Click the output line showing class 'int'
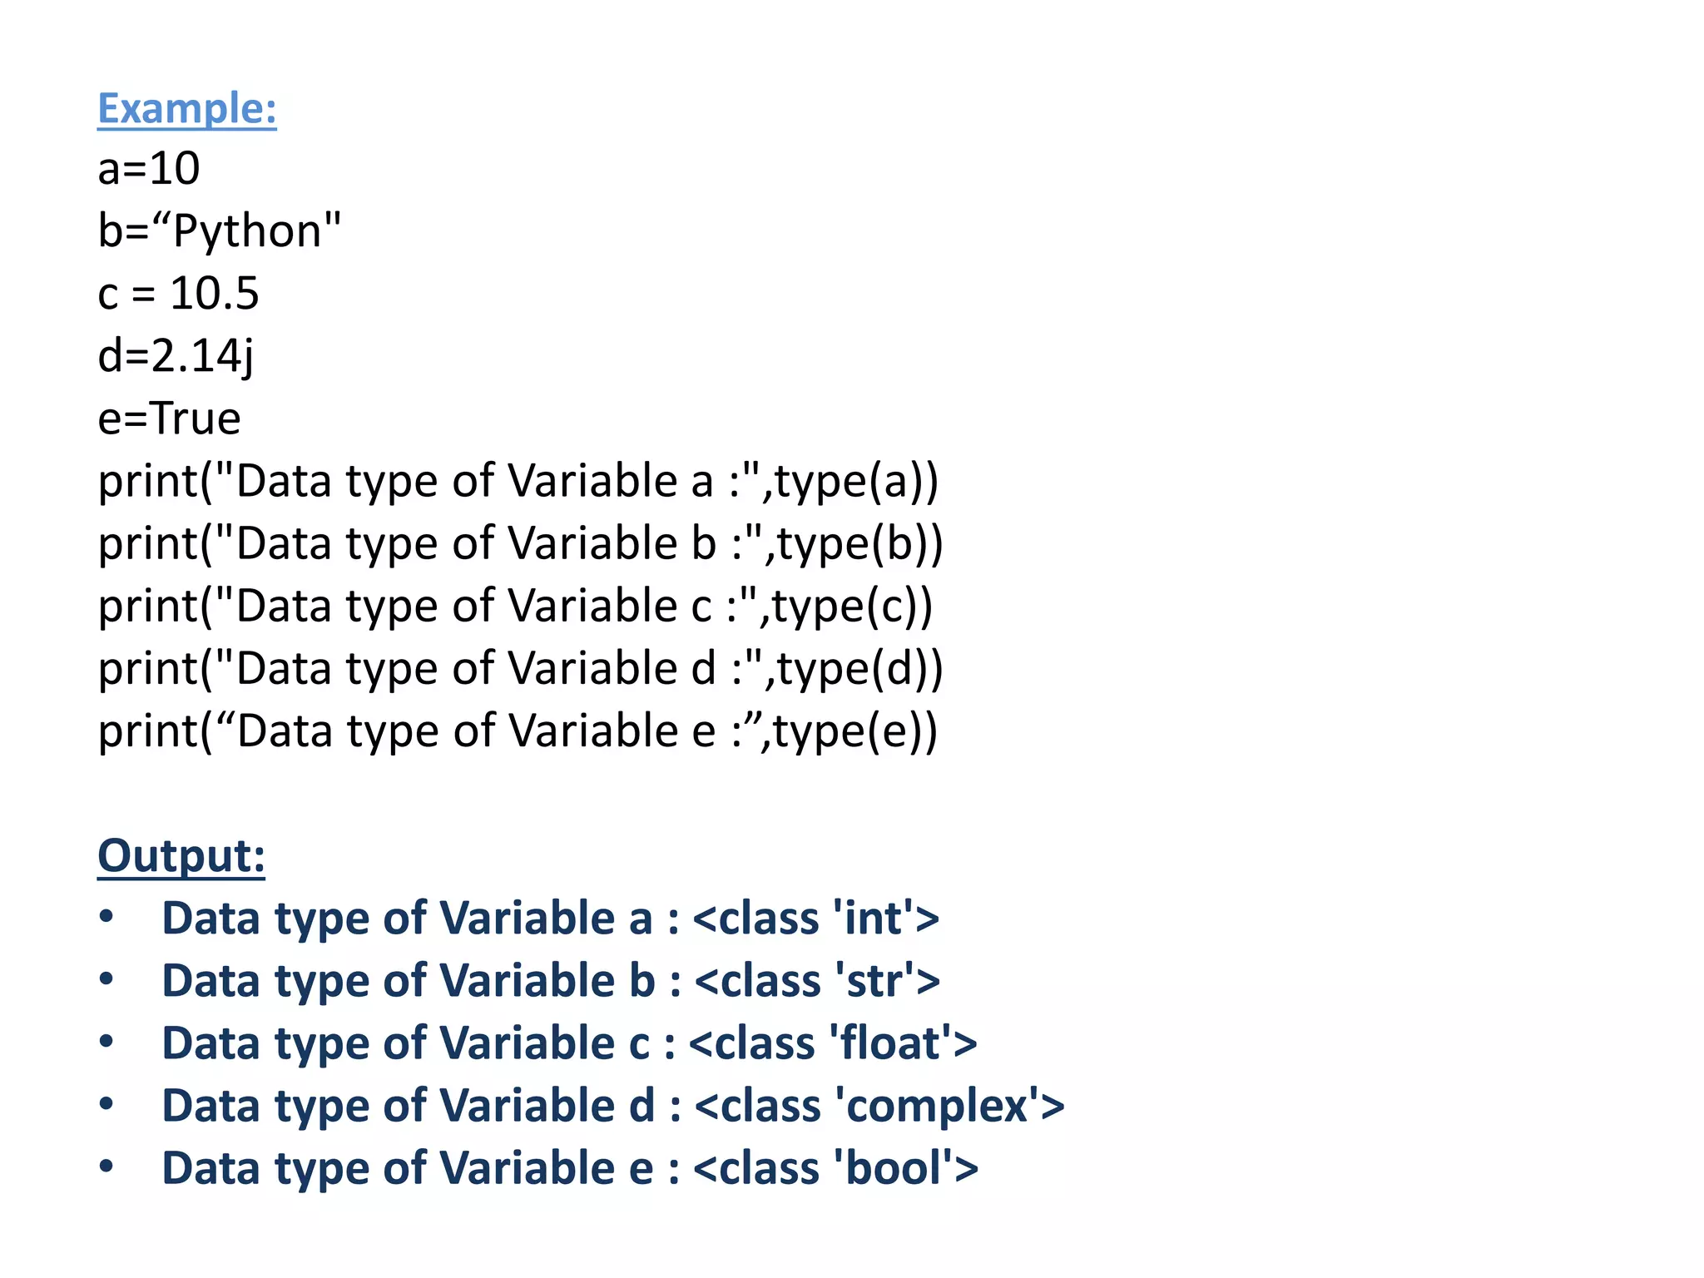 (551, 919)
